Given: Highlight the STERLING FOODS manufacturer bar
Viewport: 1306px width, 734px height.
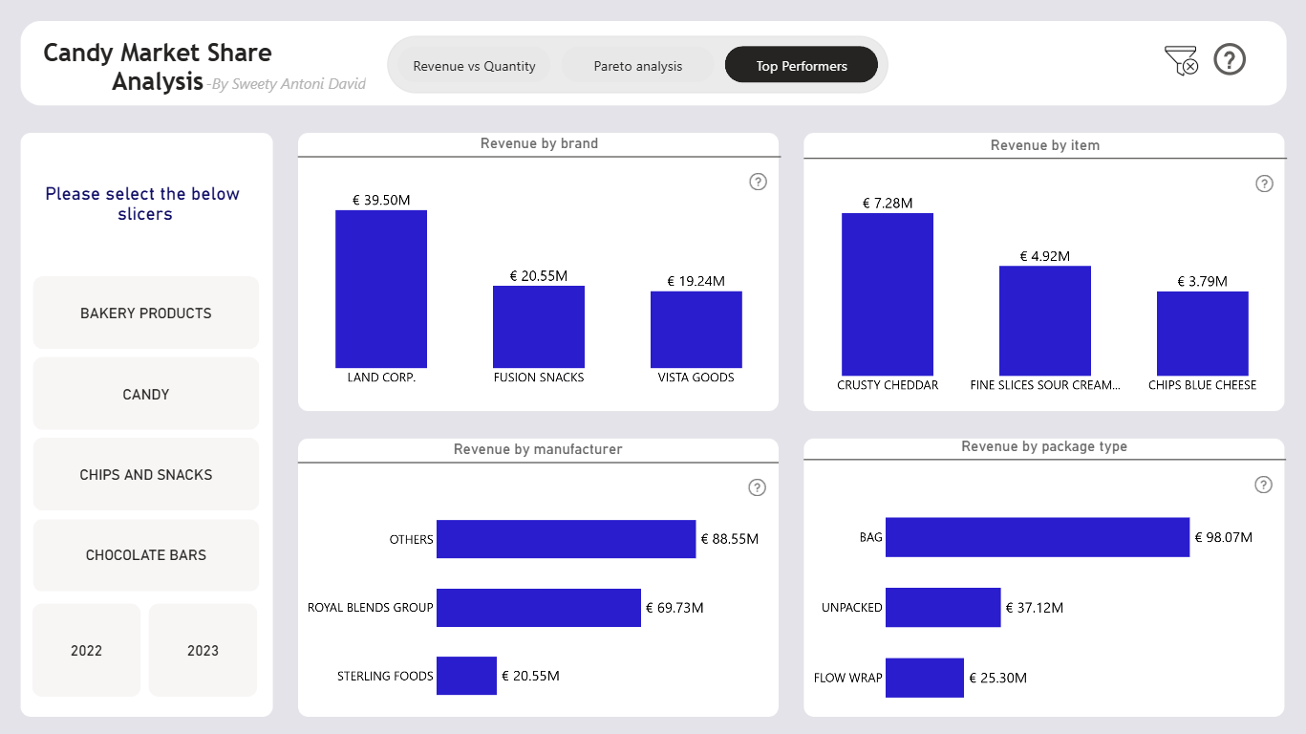Looking at the screenshot, I should (x=466, y=676).
